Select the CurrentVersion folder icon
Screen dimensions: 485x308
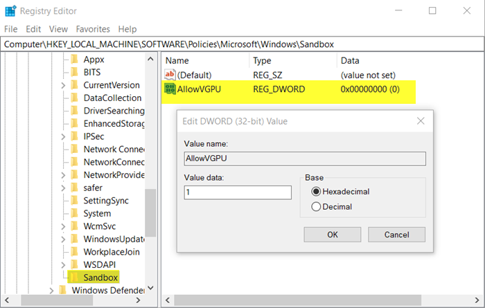(74, 85)
